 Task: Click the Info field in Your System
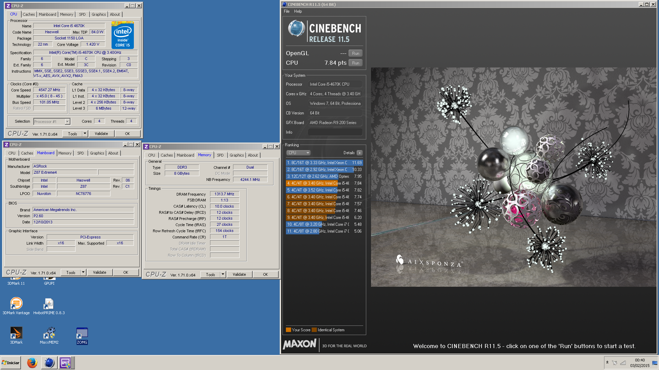coord(335,132)
